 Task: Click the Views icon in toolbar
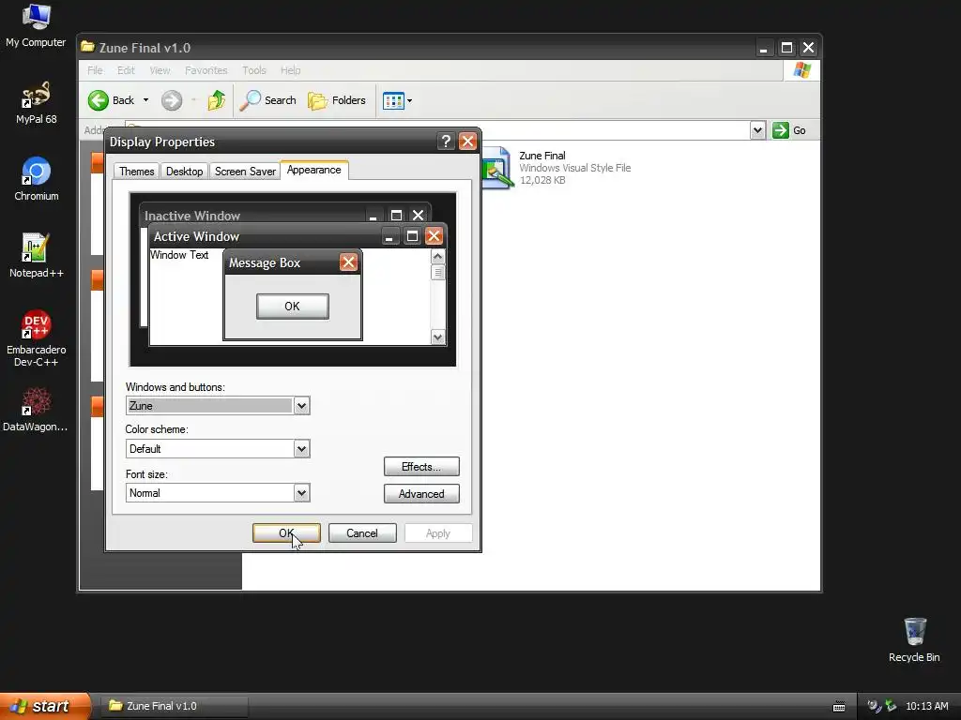(x=393, y=101)
